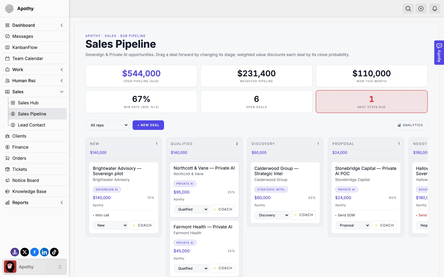Image resolution: width=444 pixels, height=277 pixels.
Task: Expand the Reports menu chevron
Action: 62,202
